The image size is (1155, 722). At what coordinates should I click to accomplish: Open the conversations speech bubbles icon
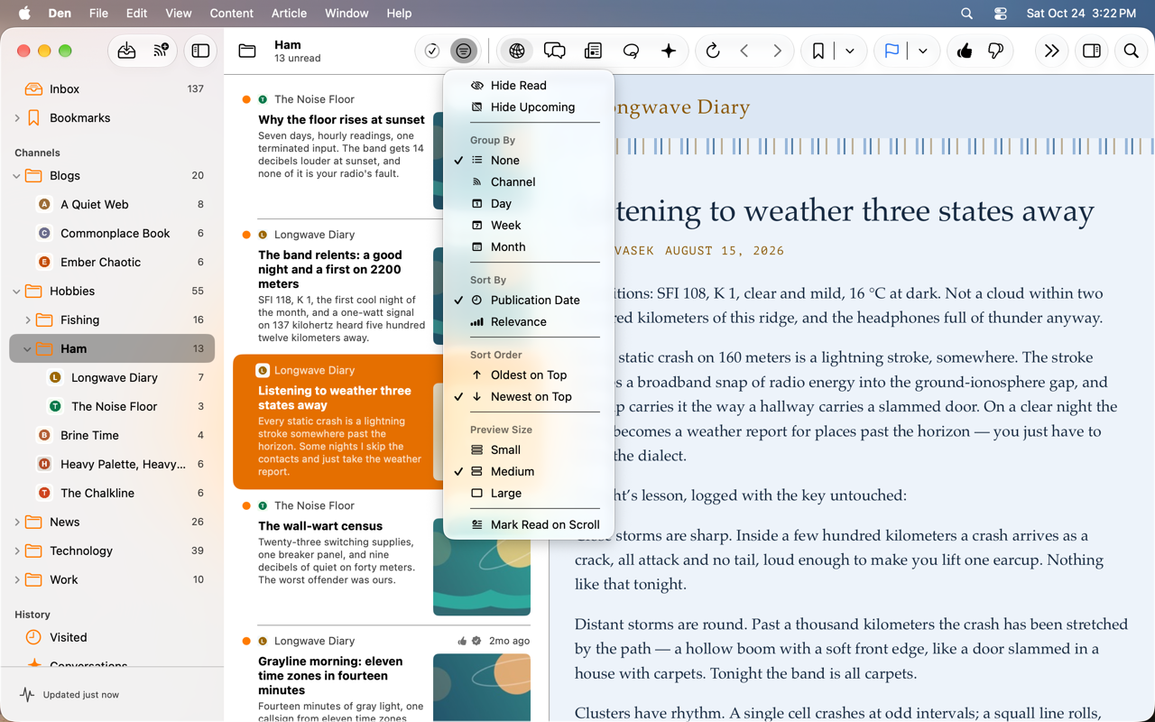click(x=555, y=51)
